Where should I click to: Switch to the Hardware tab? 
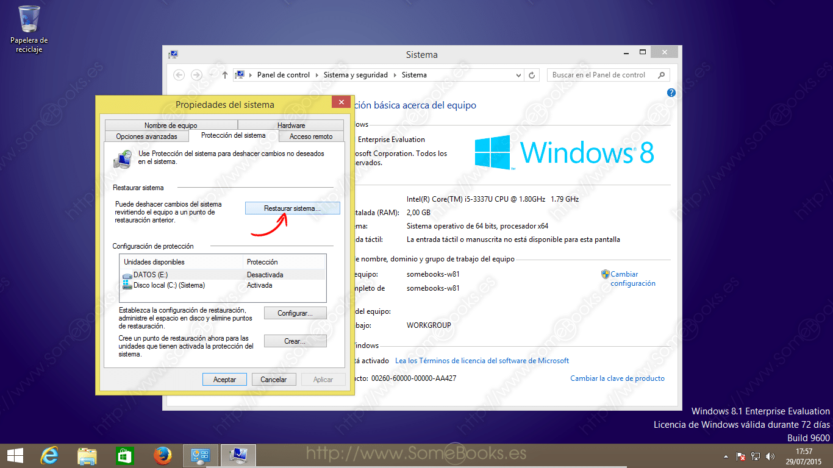[x=291, y=126]
